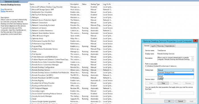This screenshot has width=199, height=104.
Task: Select Remote Desktop Services UserMode Port Redirector
Action: tap(71, 73)
